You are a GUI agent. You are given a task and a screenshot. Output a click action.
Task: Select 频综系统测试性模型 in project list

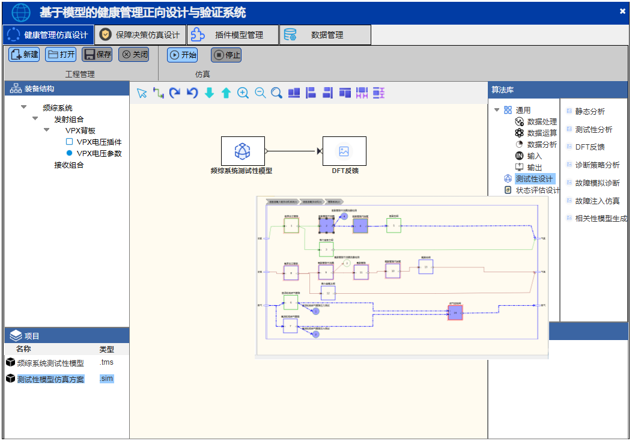tap(50, 363)
